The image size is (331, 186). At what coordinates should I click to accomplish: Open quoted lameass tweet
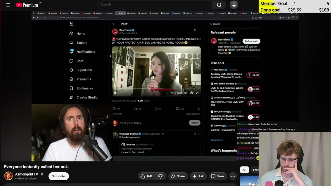160,148
